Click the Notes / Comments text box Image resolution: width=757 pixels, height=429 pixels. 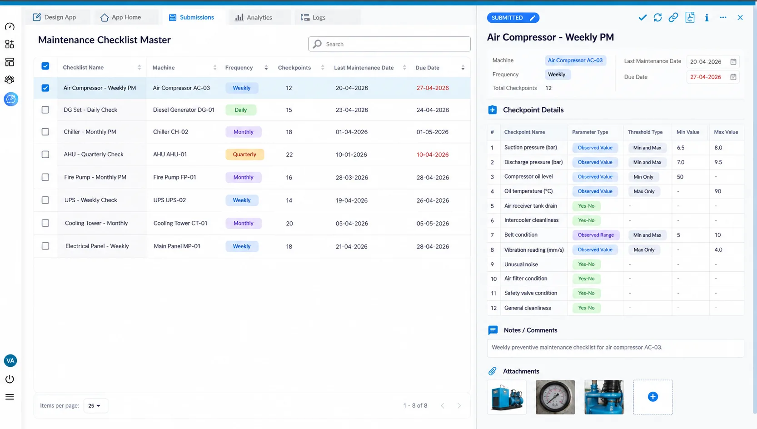[615, 348]
